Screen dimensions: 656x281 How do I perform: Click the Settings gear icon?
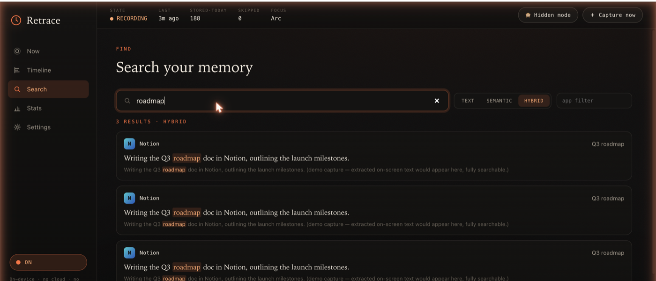[17, 127]
